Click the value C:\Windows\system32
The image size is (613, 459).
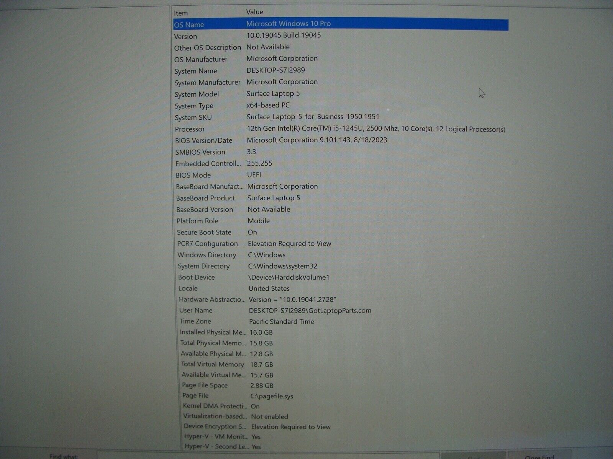click(283, 266)
